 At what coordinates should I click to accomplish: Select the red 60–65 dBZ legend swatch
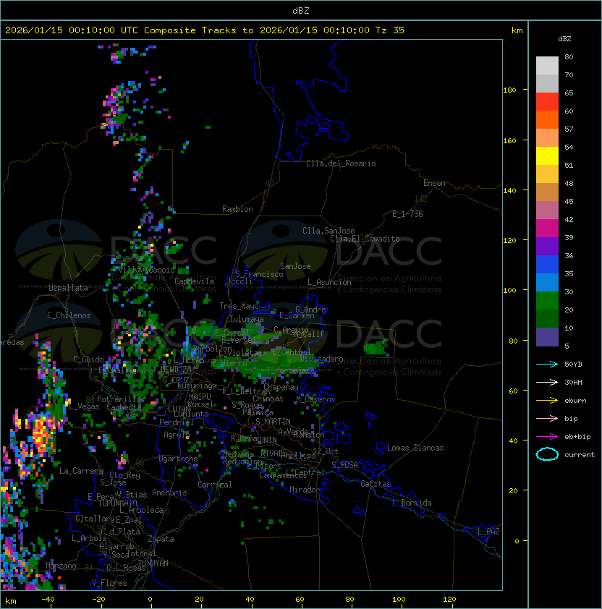click(547, 102)
